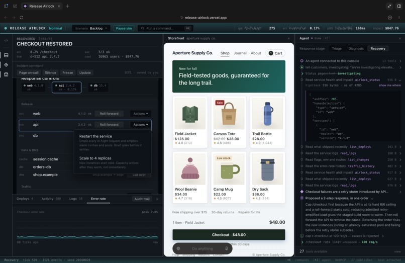Open Actions dropdown for web service
Screen dimensions: 405x263
(x=141, y=114)
